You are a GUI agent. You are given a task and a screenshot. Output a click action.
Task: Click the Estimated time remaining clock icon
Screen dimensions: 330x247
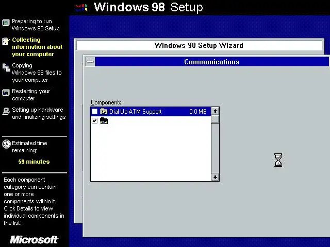6,144
